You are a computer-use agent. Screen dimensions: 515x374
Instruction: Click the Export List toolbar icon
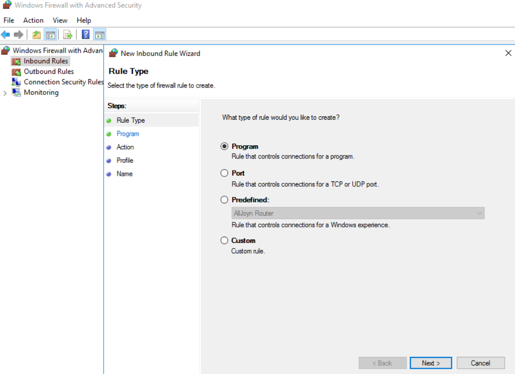68,35
